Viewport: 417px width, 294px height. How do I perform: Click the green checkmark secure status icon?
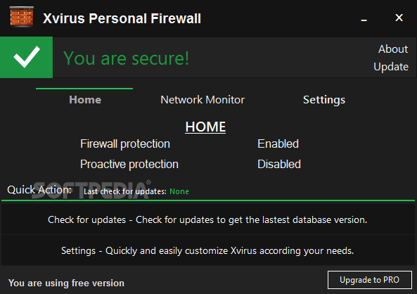pos(26,57)
